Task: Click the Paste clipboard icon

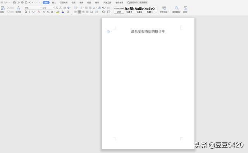Action: [3, 8]
